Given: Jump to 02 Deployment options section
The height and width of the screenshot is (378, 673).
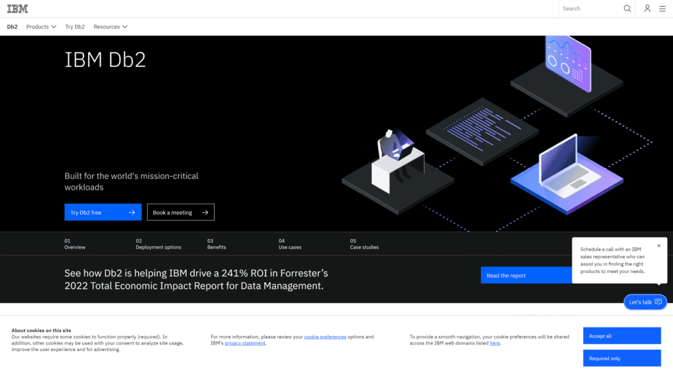Looking at the screenshot, I should (158, 244).
